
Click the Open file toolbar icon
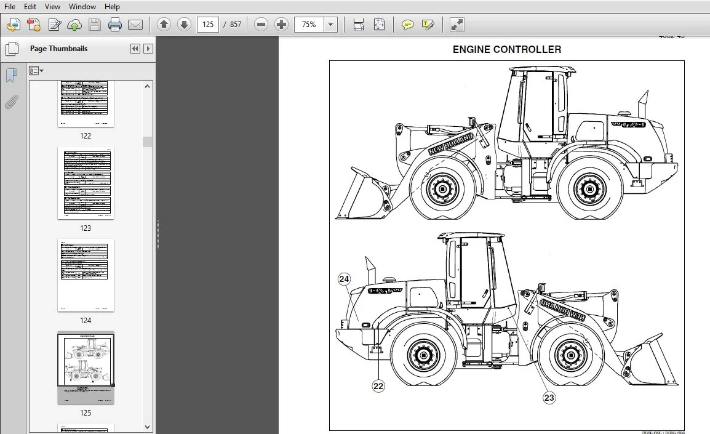point(14,25)
